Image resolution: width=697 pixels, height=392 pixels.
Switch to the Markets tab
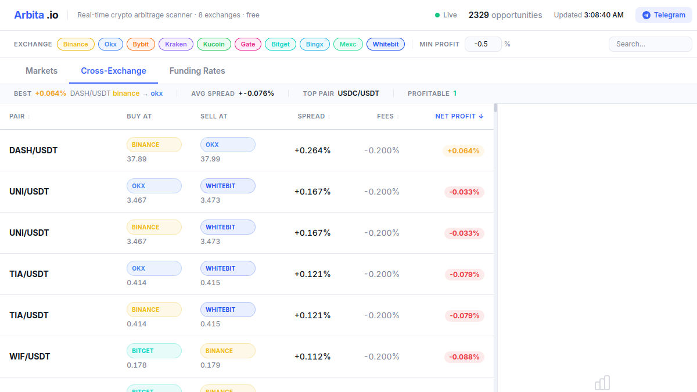pyautogui.click(x=42, y=71)
